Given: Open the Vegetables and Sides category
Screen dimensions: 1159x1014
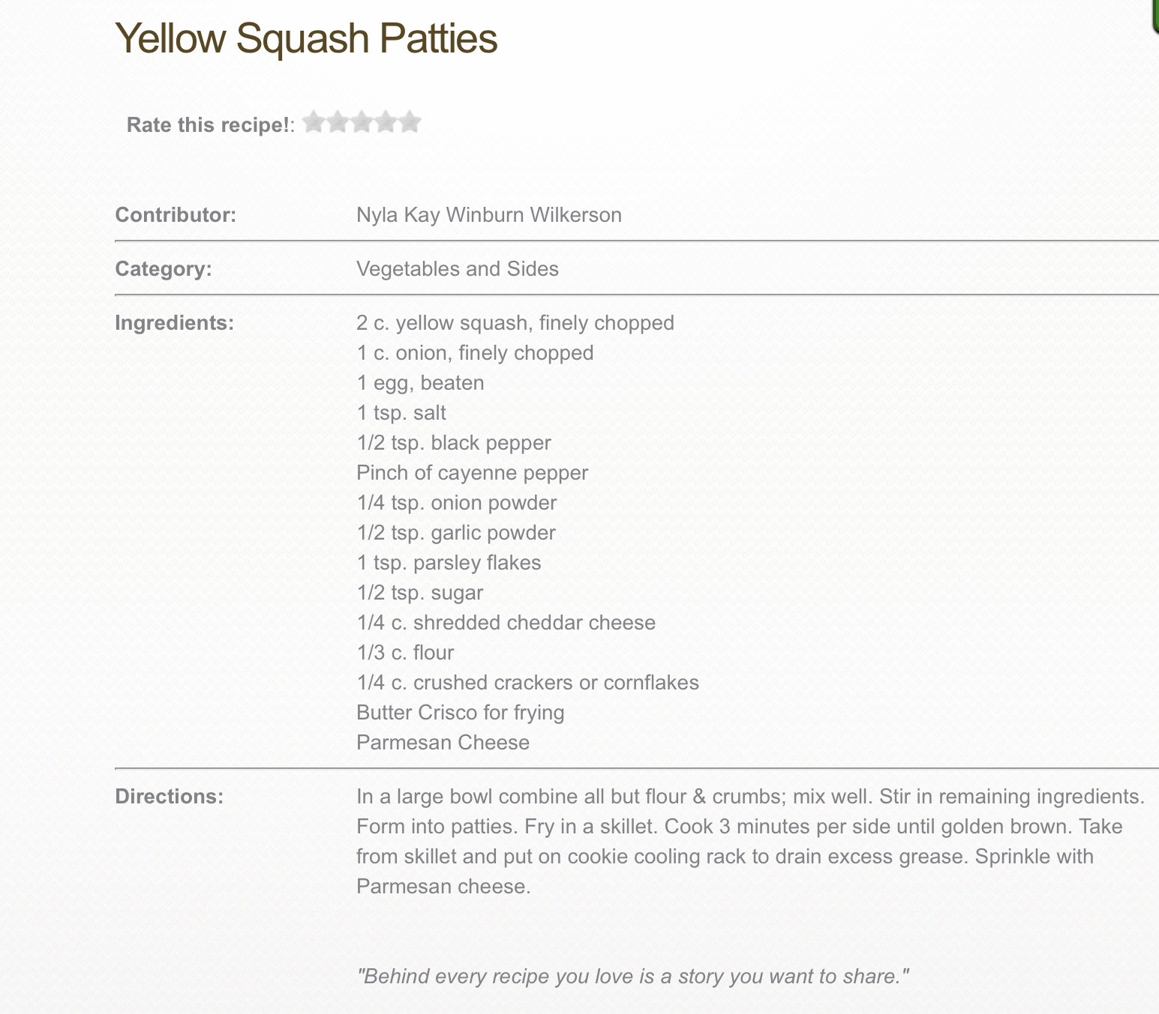Looking at the screenshot, I should coord(457,269).
